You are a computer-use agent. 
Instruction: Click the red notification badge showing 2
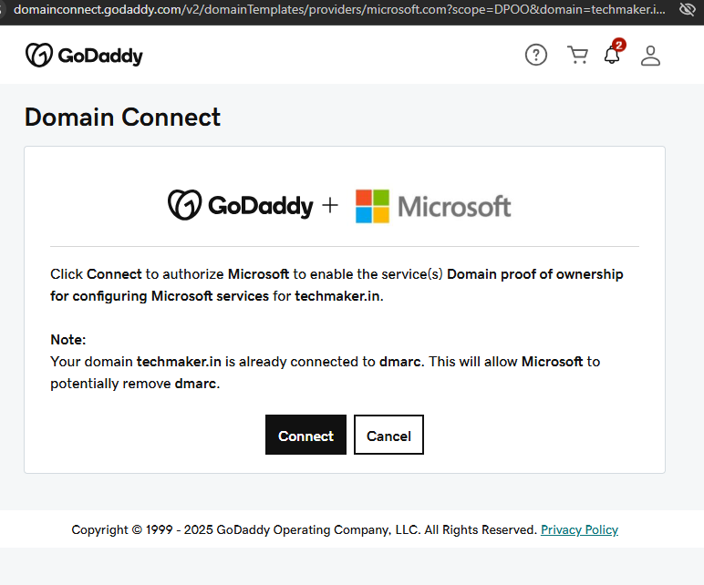pos(619,45)
